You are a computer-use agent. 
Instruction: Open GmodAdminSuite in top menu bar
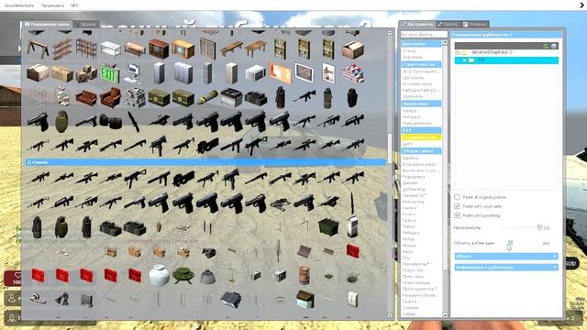click(19, 5)
